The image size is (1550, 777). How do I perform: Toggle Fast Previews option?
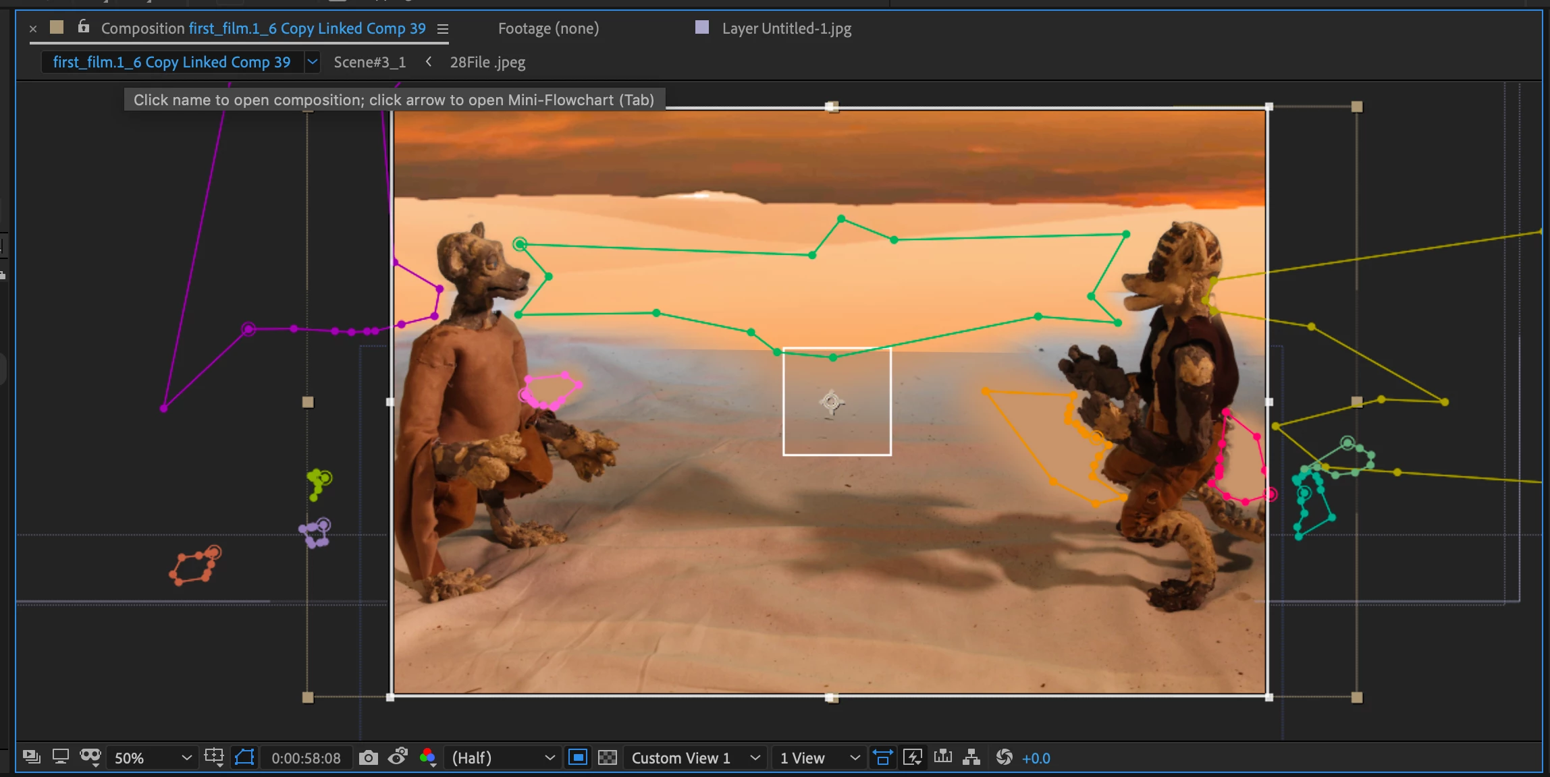tap(913, 757)
